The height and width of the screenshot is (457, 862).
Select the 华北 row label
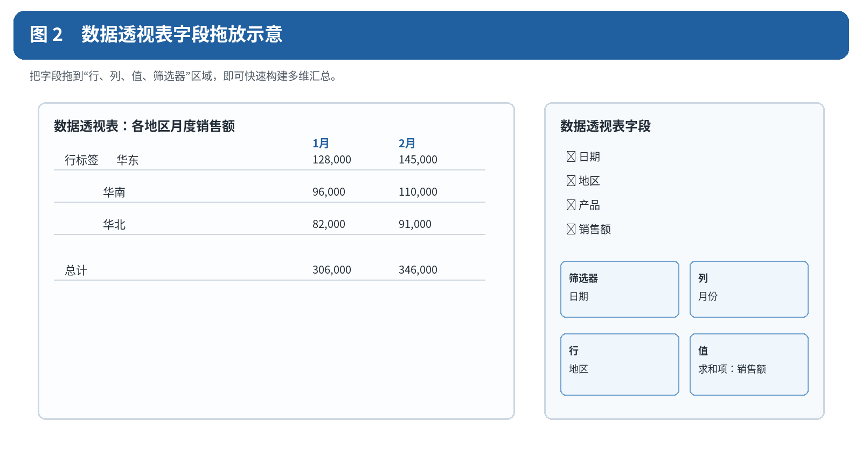tap(114, 225)
